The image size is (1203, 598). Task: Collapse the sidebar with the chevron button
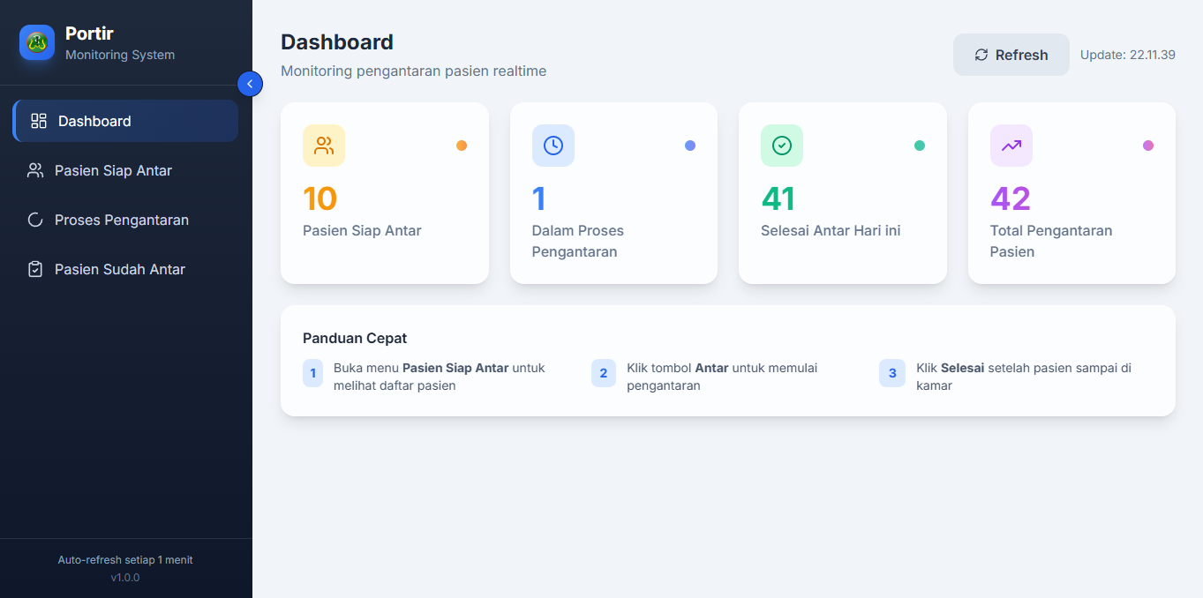pyautogui.click(x=250, y=84)
